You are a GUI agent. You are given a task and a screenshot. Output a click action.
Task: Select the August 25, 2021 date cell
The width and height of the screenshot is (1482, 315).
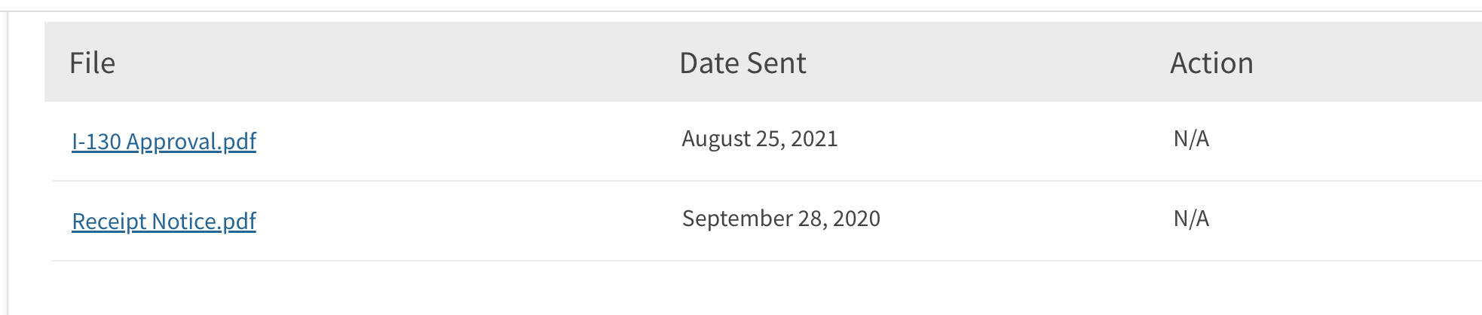pyautogui.click(x=760, y=139)
